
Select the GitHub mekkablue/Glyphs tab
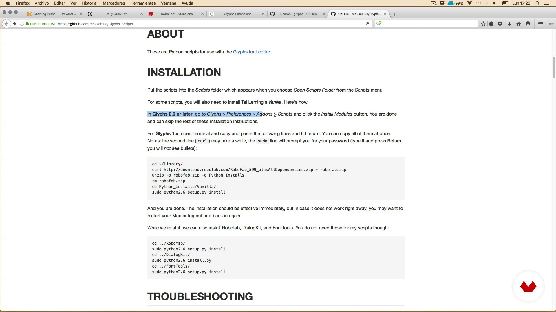tap(359, 14)
